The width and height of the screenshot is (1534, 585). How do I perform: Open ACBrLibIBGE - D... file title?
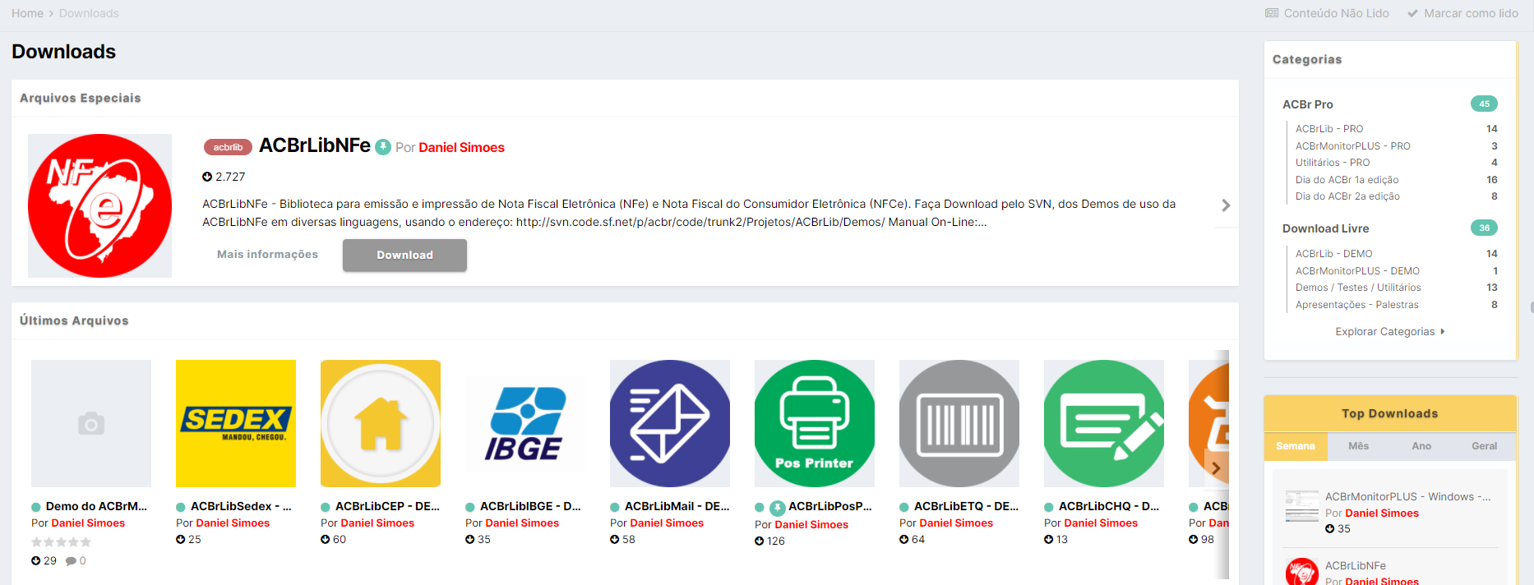(530, 506)
